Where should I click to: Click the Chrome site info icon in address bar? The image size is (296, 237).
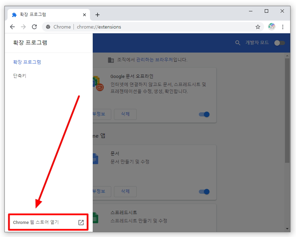click(48, 27)
